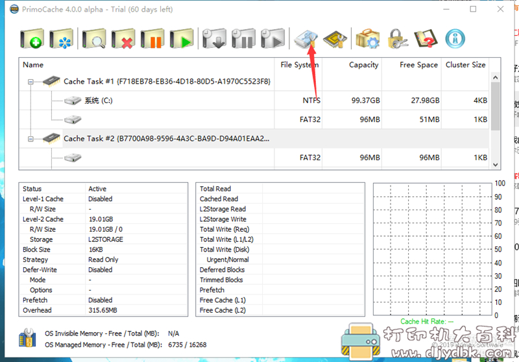This screenshot has width=519, height=362.
Task: Click the OS Managed Memory value 6735 / 16268
Action: 187,344
